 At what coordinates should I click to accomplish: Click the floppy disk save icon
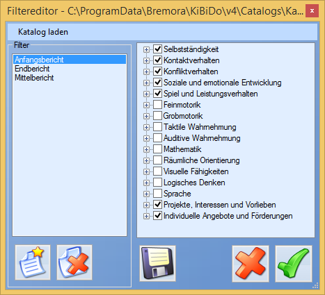coord(157,264)
